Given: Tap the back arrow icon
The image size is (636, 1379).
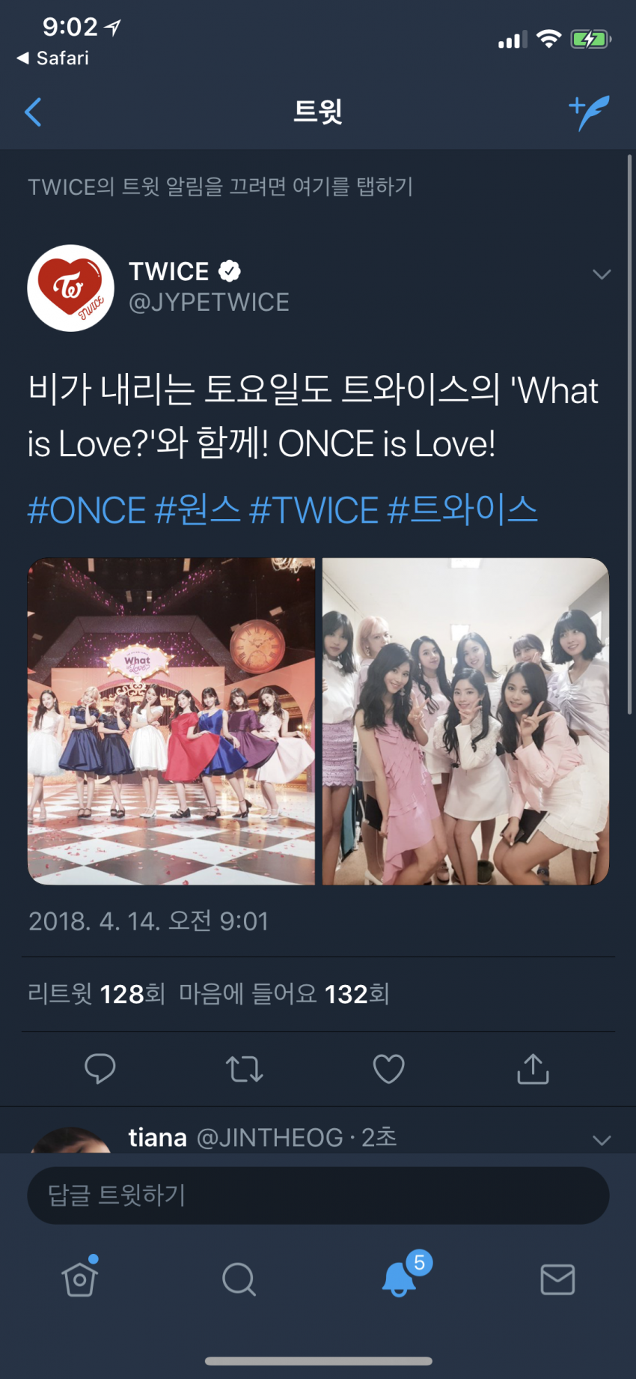Looking at the screenshot, I should click(33, 112).
